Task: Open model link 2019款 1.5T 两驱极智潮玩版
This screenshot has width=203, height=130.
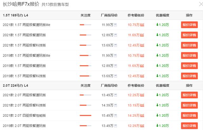Action: pyautogui.click(x=24, y=66)
